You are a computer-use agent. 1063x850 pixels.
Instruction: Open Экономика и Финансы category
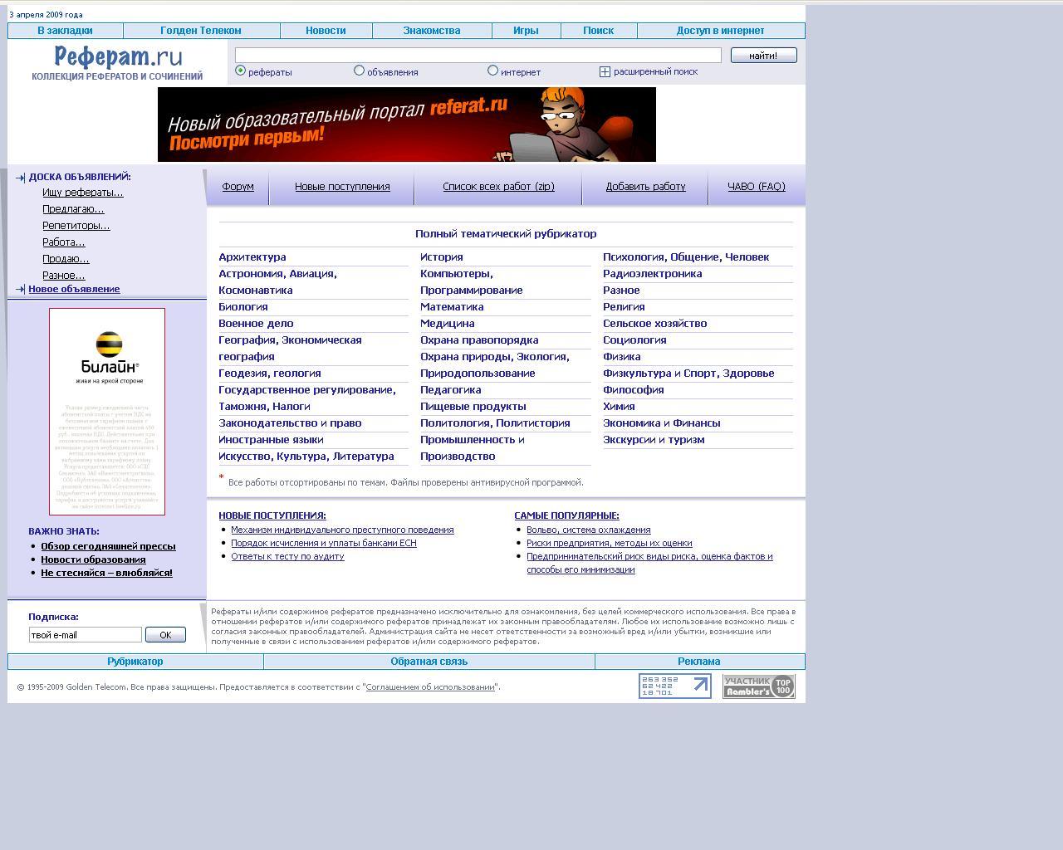coord(662,423)
